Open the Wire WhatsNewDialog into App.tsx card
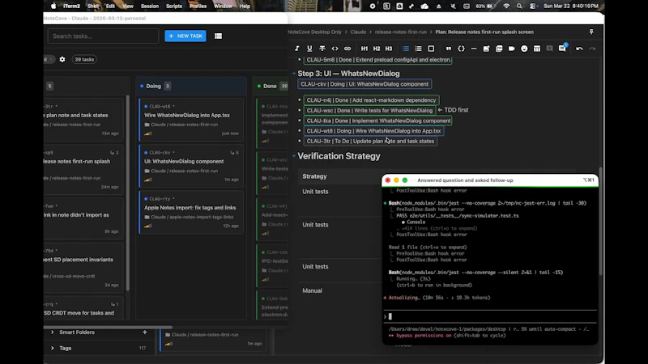Screen dimensions: 648x364 (x=191, y=119)
